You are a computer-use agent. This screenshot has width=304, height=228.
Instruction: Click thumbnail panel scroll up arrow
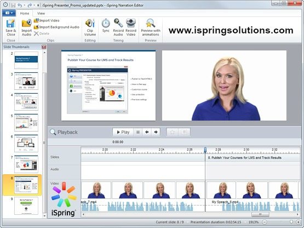44,53
